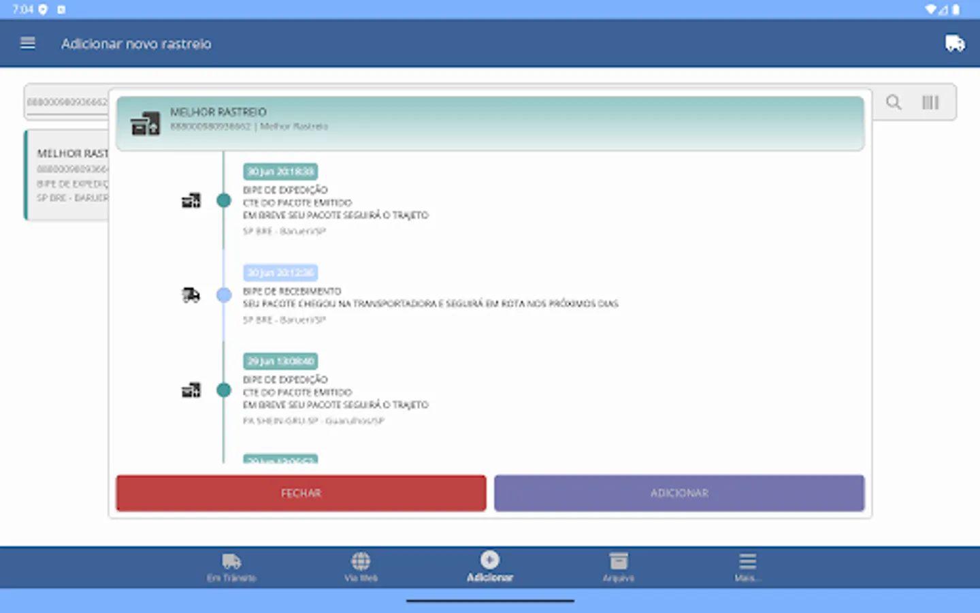This screenshot has height=613, width=980.
Task: Tap the Mais... menu icon
Action: click(747, 561)
